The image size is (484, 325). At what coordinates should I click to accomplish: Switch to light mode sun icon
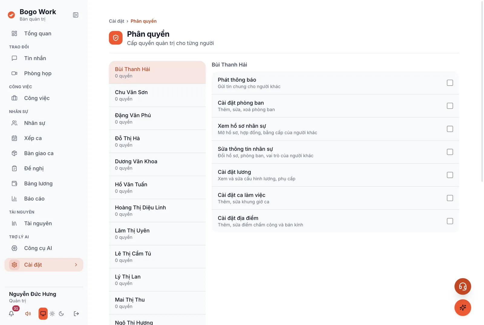pyautogui.click(x=52, y=314)
